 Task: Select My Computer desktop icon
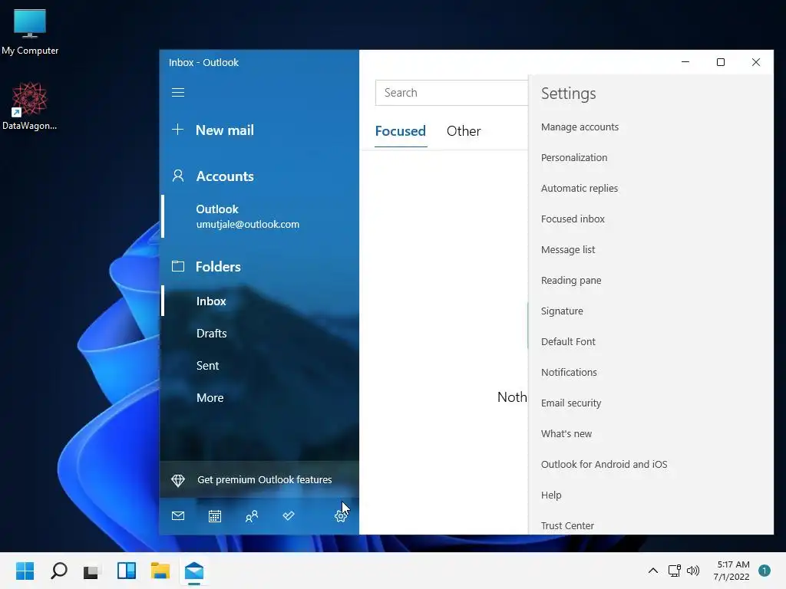tap(30, 32)
